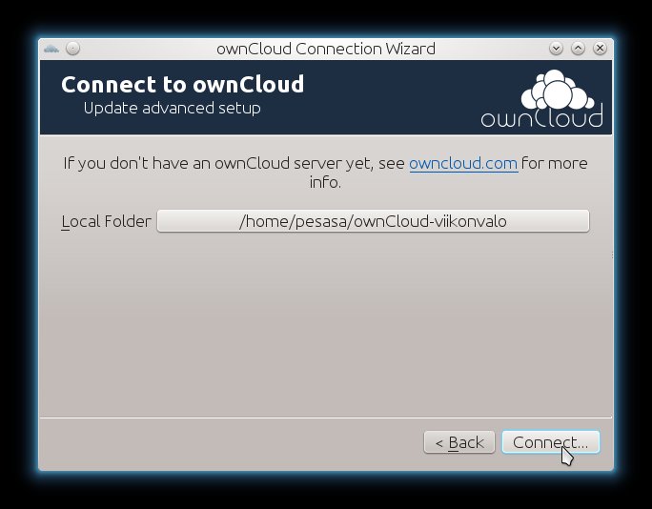
Task: Open the ownCloud window menu icon
Action: (51, 49)
